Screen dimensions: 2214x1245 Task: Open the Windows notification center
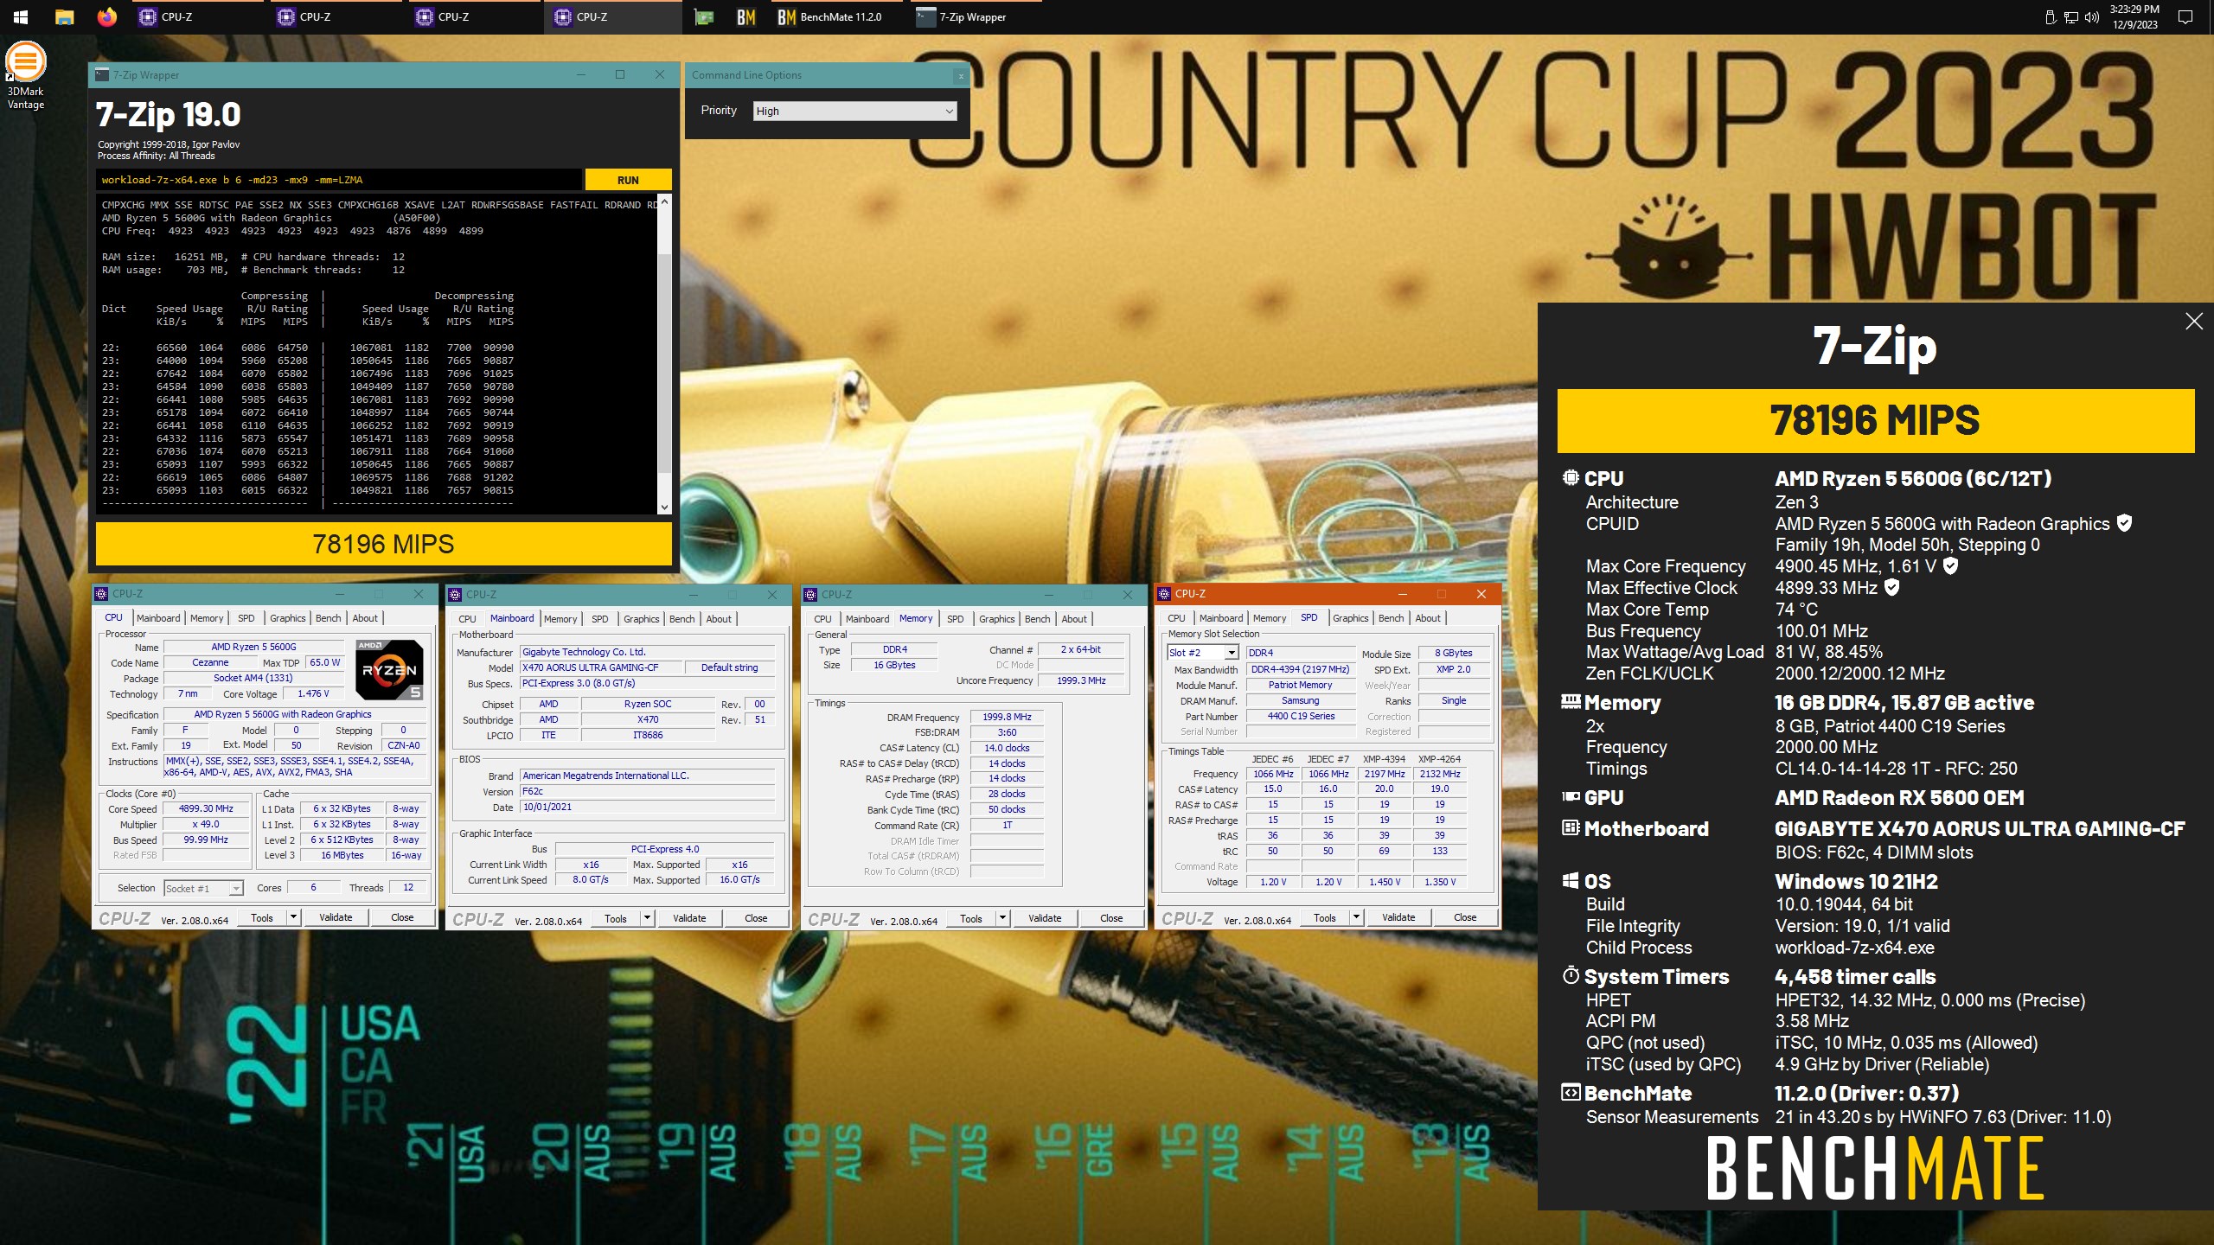(x=2185, y=16)
